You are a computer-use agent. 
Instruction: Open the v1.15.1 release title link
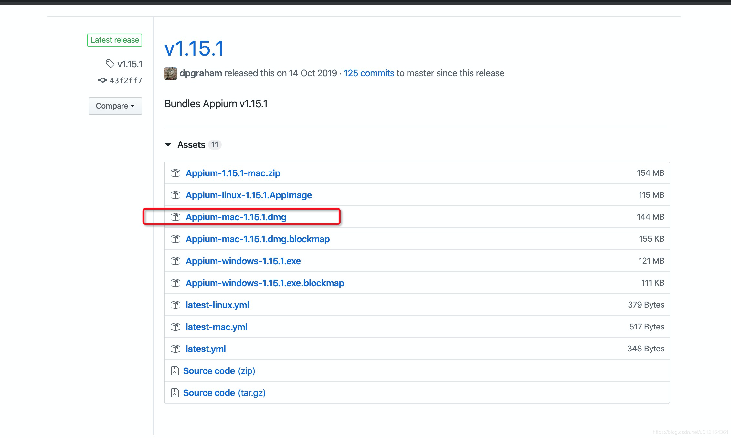point(194,48)
